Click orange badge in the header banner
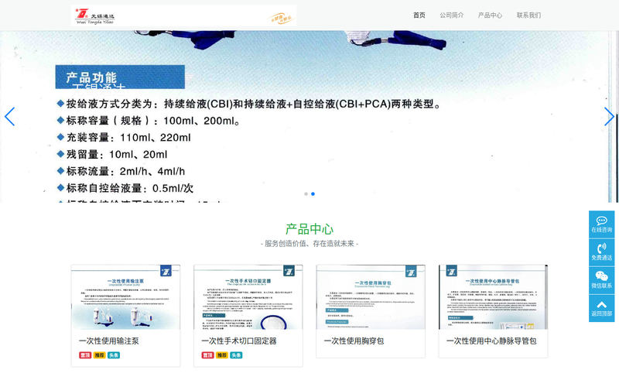This screenshot has width=619, height=387. pos(282,18)
